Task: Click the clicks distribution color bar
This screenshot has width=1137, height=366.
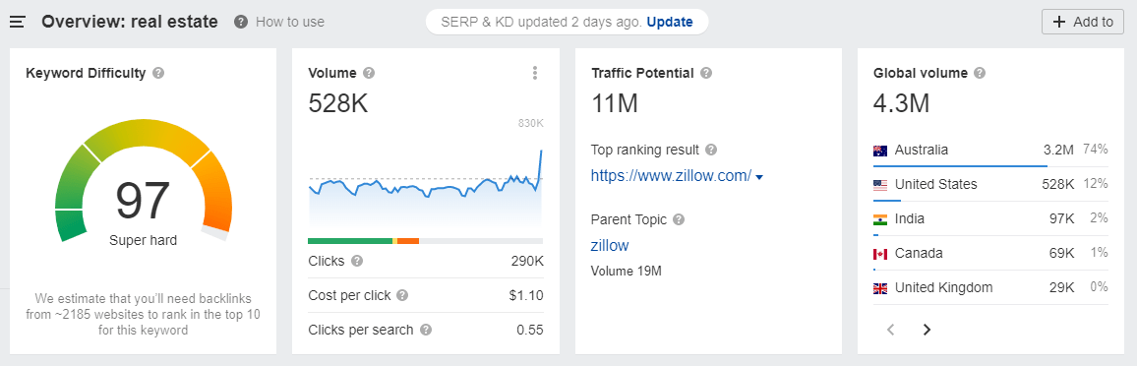Action: click(x=425, y=241)
